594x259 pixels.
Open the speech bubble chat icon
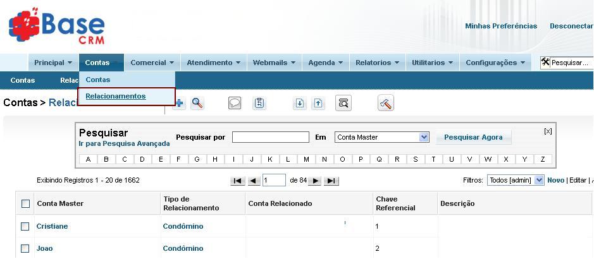[x=235, y=104]
